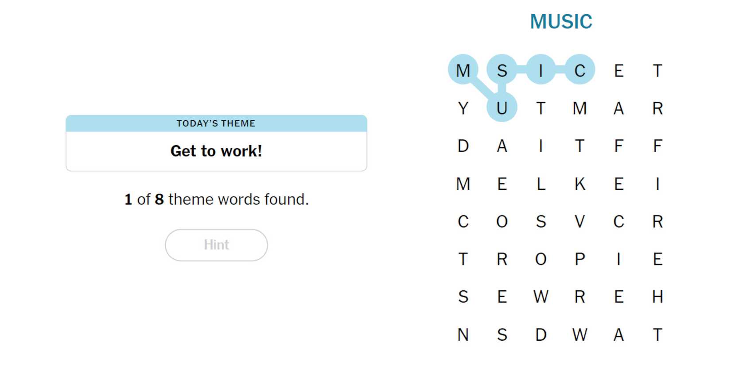
Task: Click the highlighted letter C
Action: tap(579, 70)
